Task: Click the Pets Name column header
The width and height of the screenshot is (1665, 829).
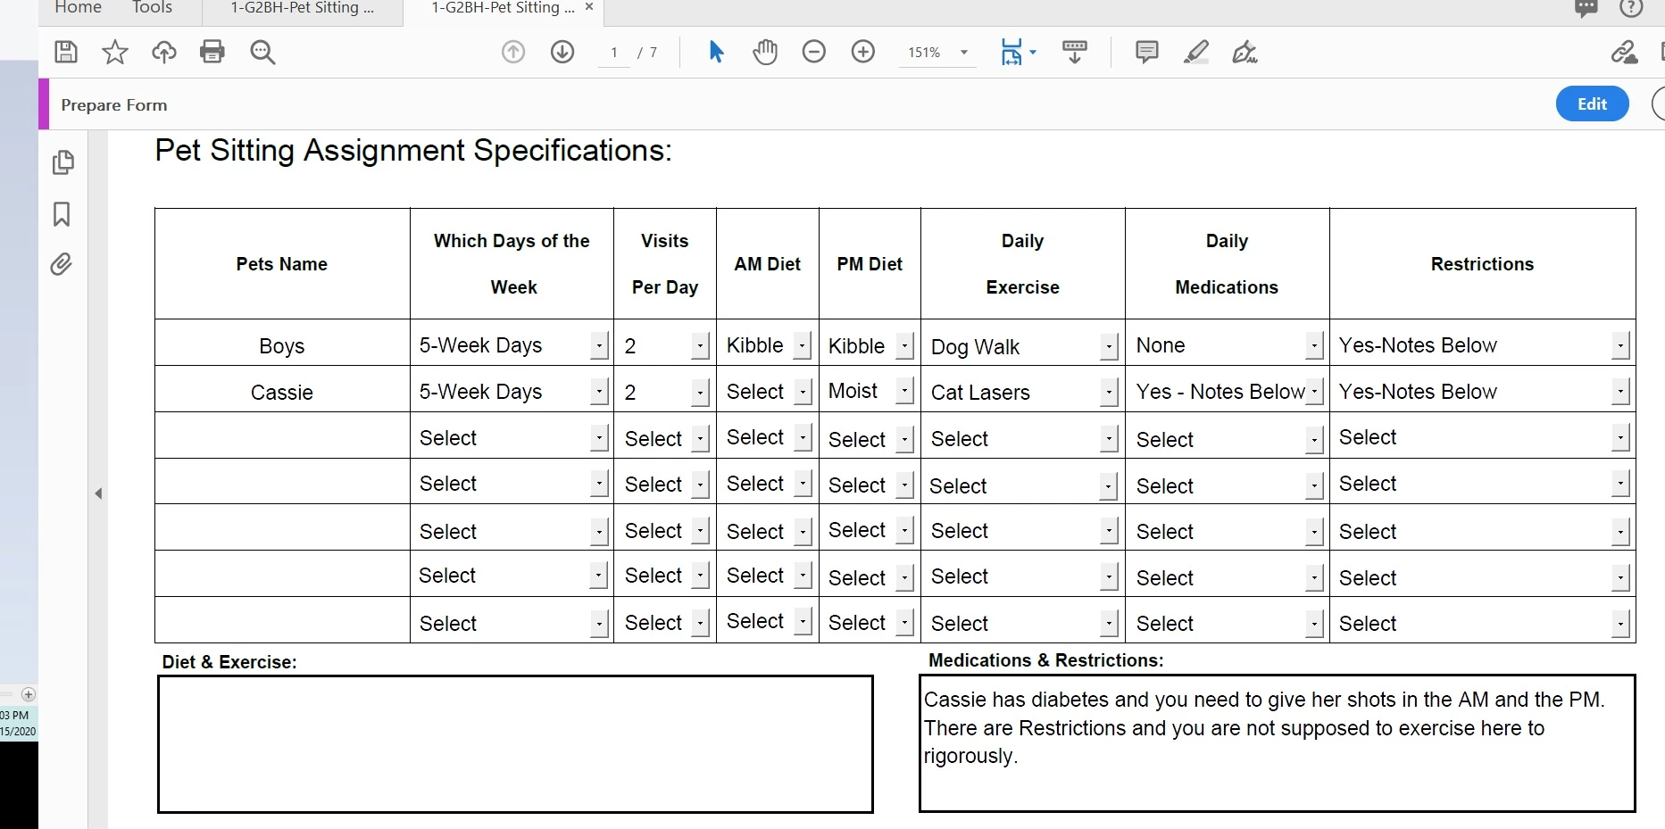Action: click(x=282, y=264)
